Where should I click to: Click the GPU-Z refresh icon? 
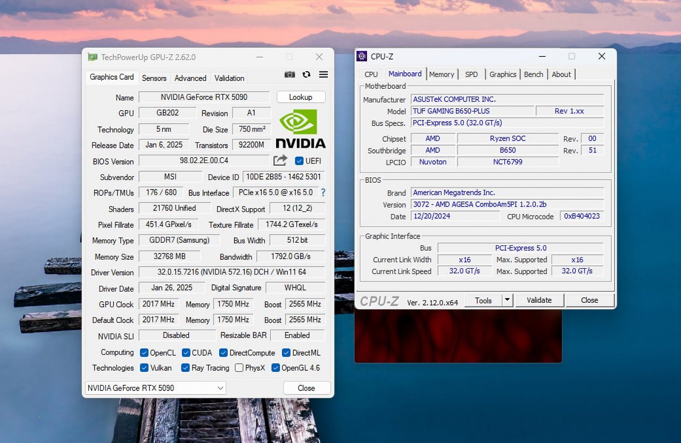click(x=306, y=74)
